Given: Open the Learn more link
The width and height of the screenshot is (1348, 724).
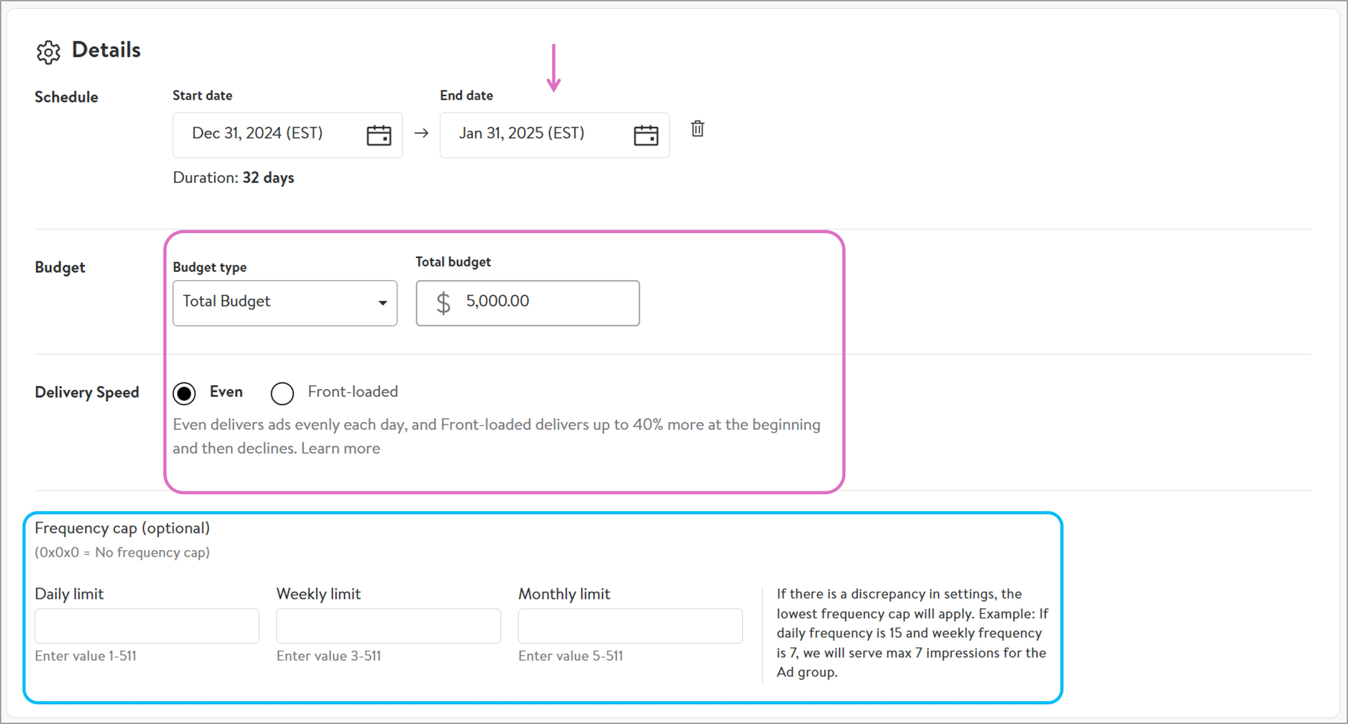Looking at the screenshot, I should [340, 448].
